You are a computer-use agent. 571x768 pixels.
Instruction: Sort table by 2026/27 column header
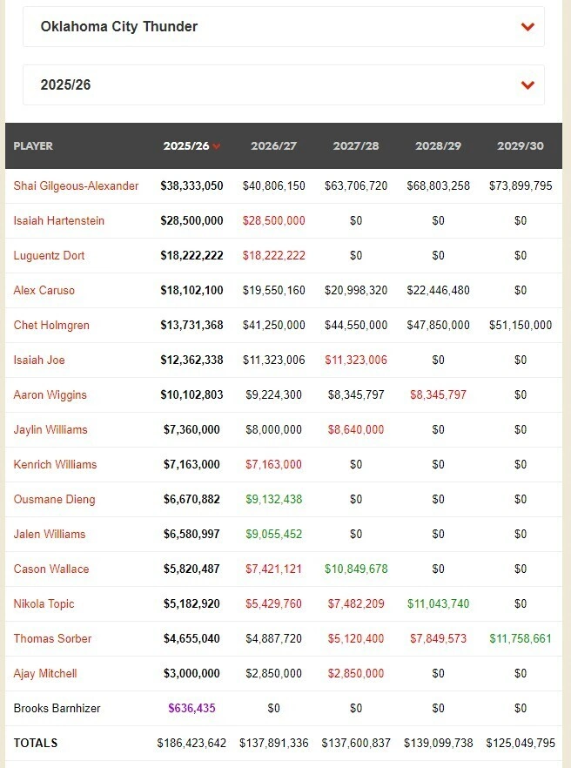point(273,146)
